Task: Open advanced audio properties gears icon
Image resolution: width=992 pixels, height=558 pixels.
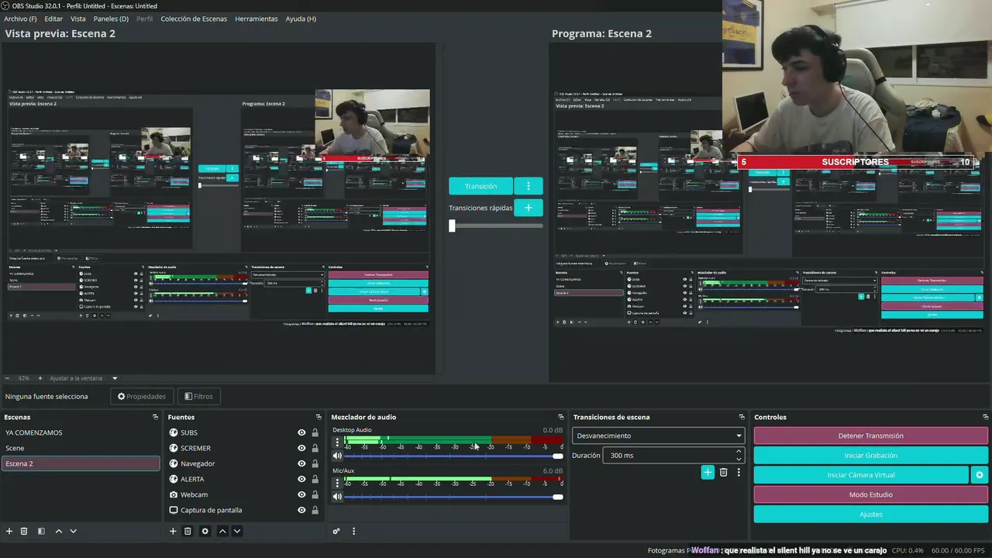Action: (336, 531)
